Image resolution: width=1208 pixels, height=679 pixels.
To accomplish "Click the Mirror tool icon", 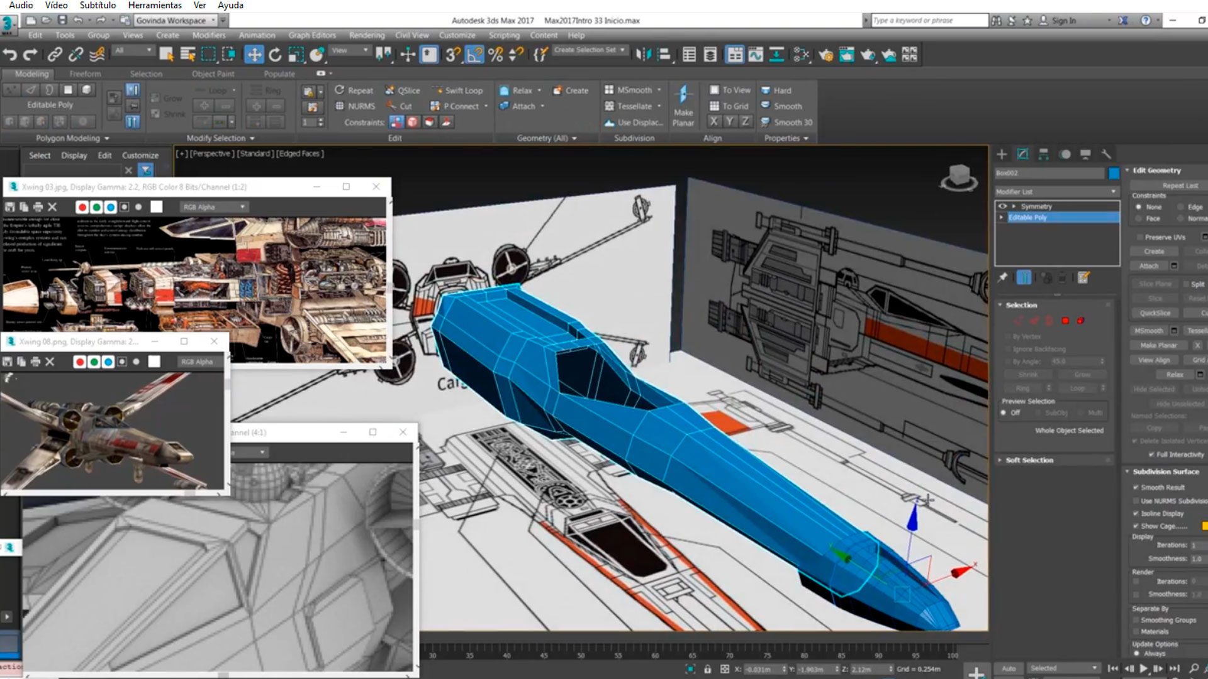I will tap(643, 55).
